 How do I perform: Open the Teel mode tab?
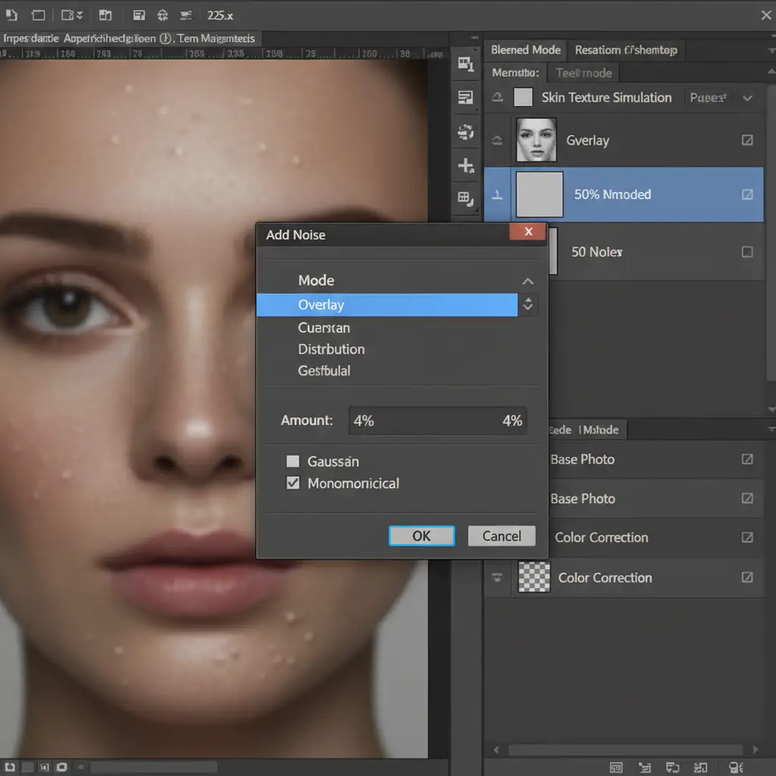584,73
